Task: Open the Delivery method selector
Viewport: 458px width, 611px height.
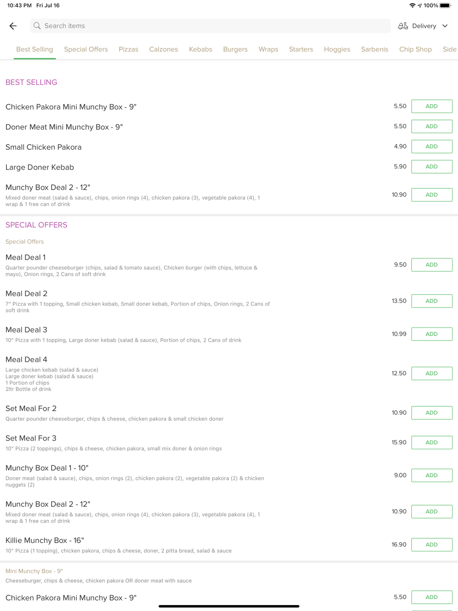Action: (x=423, y=26)
